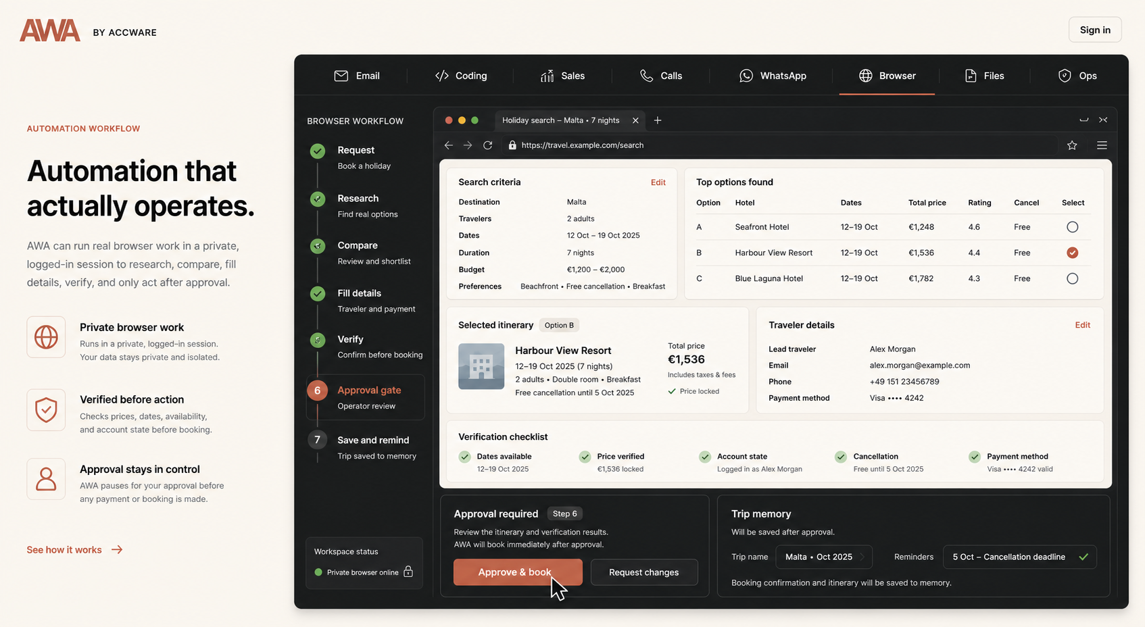Switch to the Email tab

coord(357,76)
